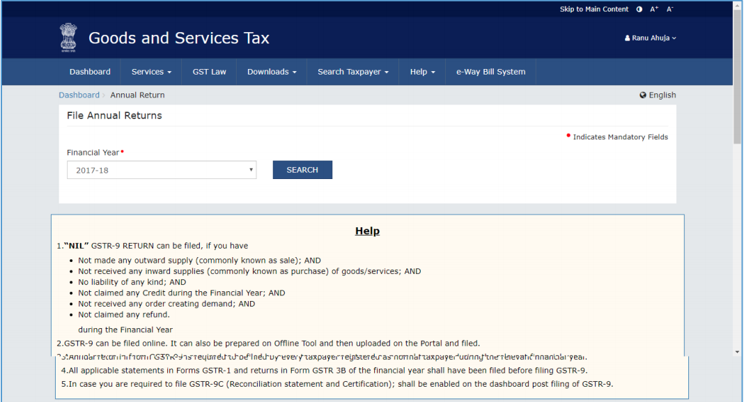Viewport: 744px width, 402px height.
Task: Switch language via English link
Action: (662, 95)
